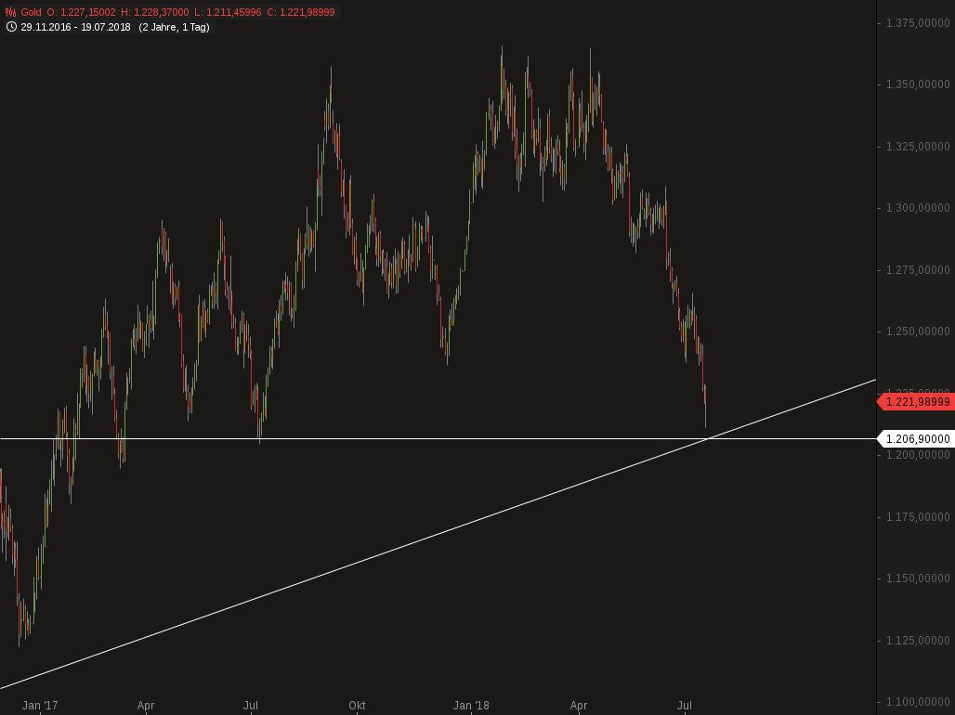The height and width of the screenshot is (715, 955).
Task: Select the white horizontal line label 1.206,90000
Action: point(916,439)
